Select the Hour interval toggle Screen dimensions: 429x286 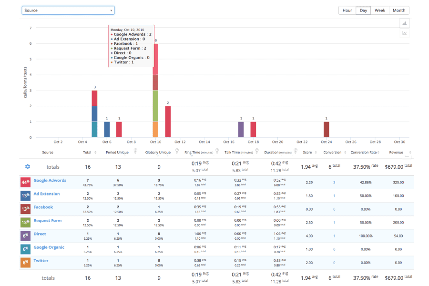click(x=347, y=10)
